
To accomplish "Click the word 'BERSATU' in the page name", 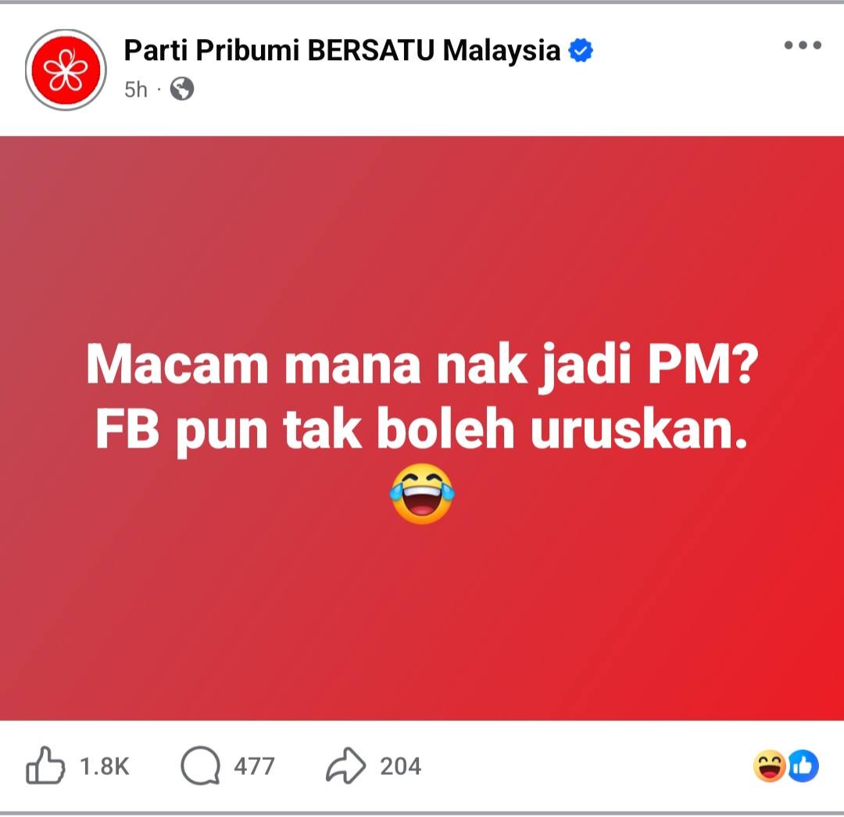I will point(370,50).
